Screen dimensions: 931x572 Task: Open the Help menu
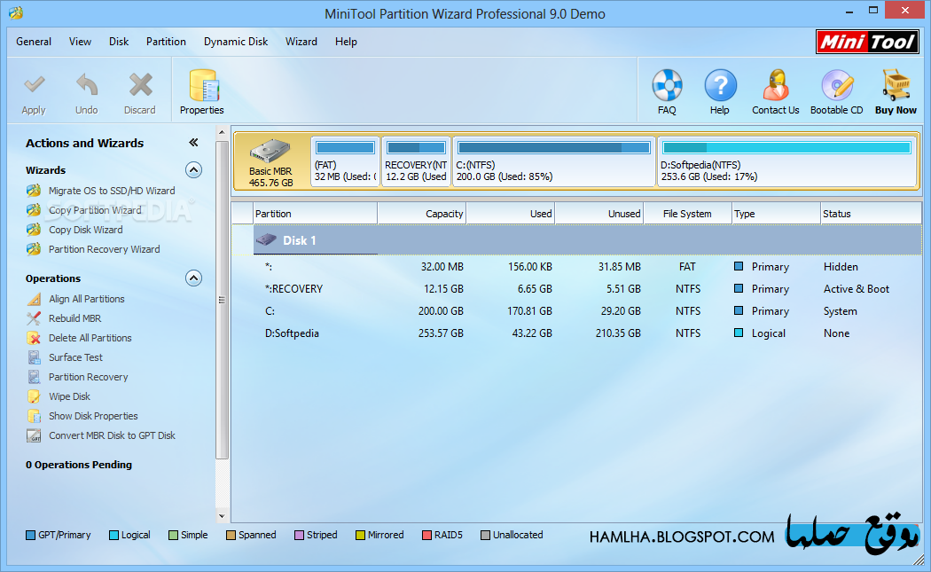(346, 42)
